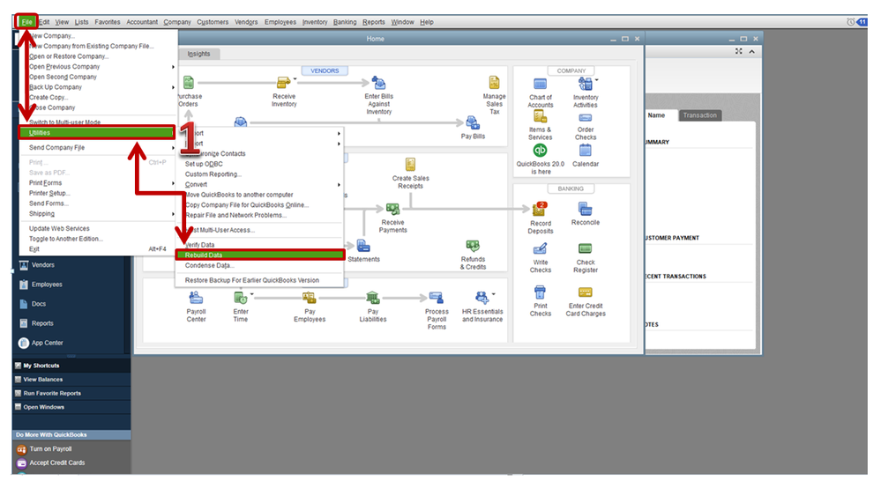Expand Convert submenu arrow
Viewport: 881px width, 488px height.
(x=339, y=185)
